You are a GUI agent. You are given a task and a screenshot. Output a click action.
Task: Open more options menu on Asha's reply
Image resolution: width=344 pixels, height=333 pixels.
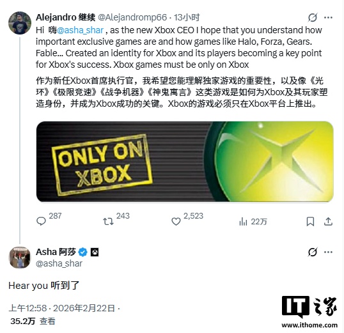pyautogui.click(x=328, y=252)
